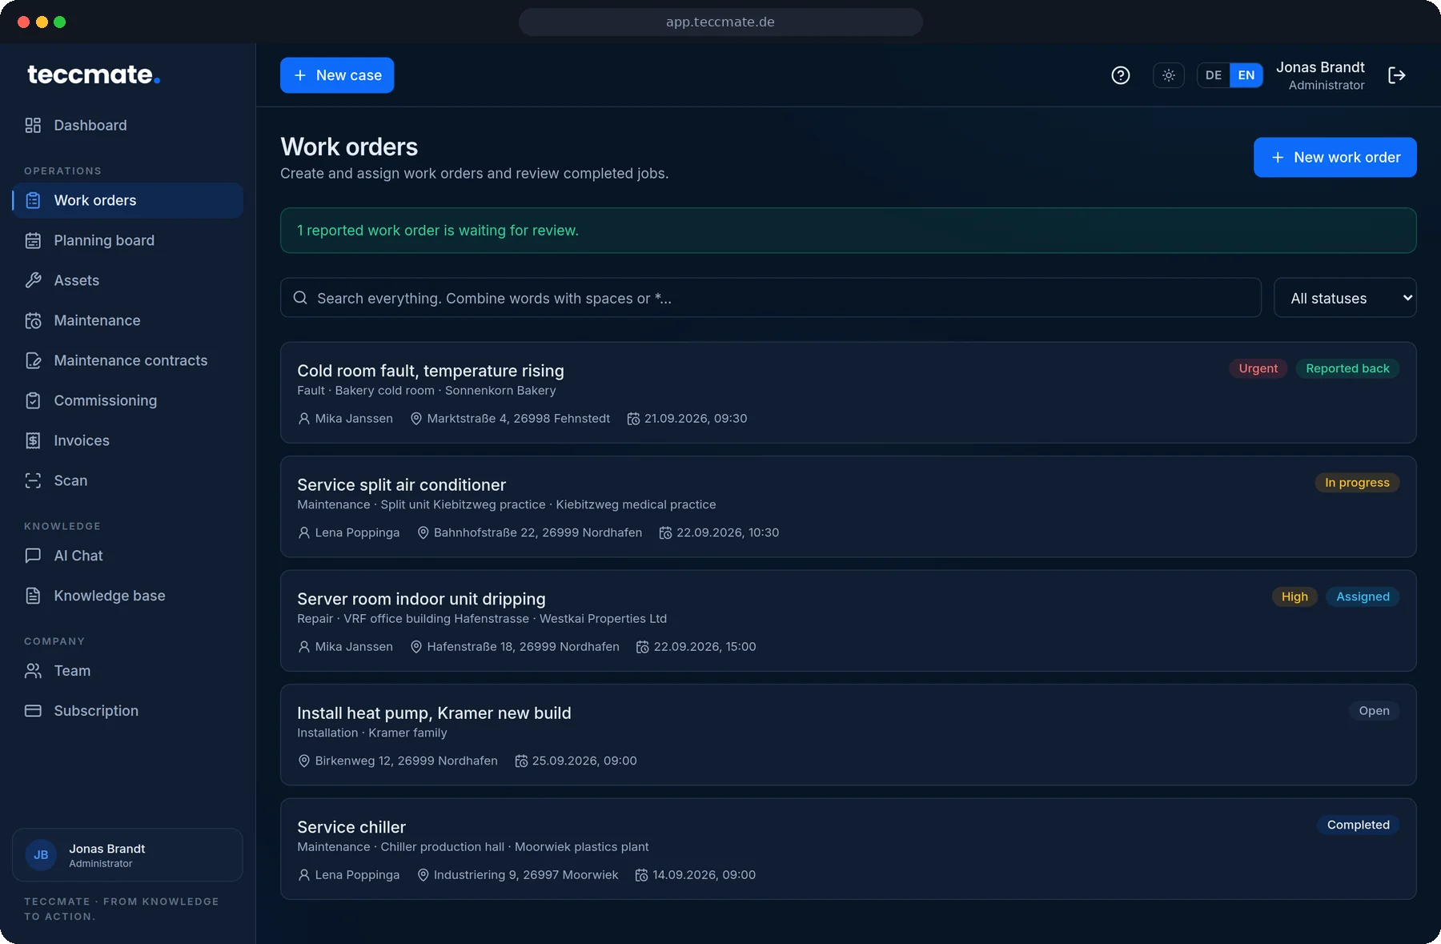Click the Urgent priority badge
This screenshot has width=1441, height=944.
pyautogui.click(x=1258, y=368)
